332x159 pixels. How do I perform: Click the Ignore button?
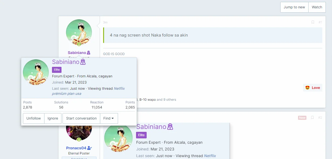coord(53,118)
